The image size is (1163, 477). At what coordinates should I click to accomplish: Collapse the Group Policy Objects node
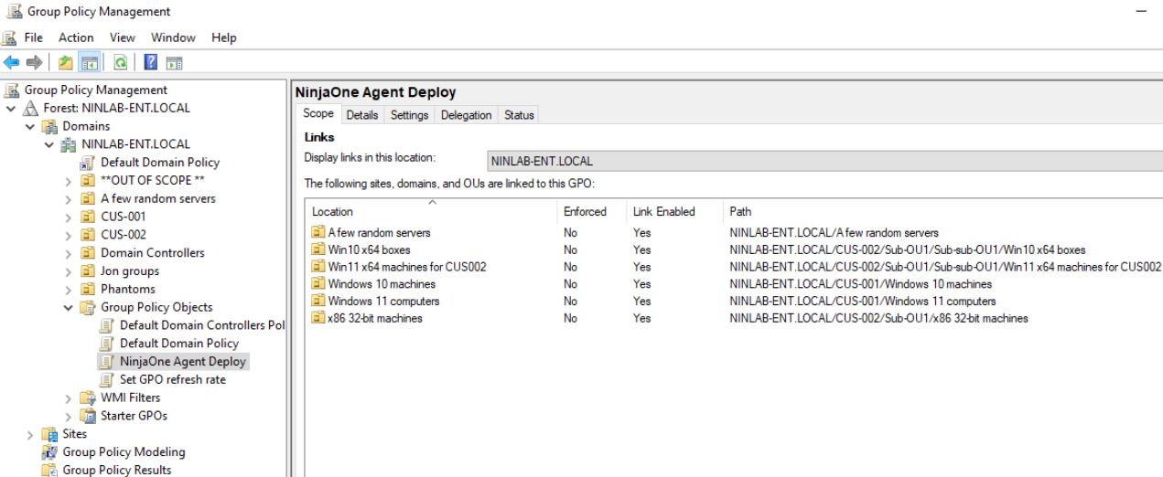69,308
